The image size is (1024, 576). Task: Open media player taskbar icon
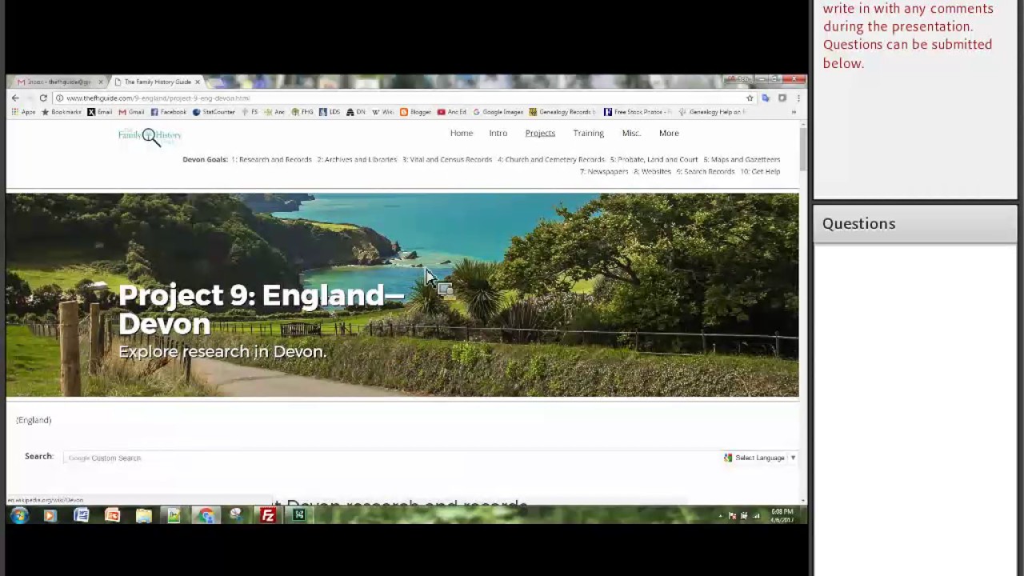pos(50,515)
